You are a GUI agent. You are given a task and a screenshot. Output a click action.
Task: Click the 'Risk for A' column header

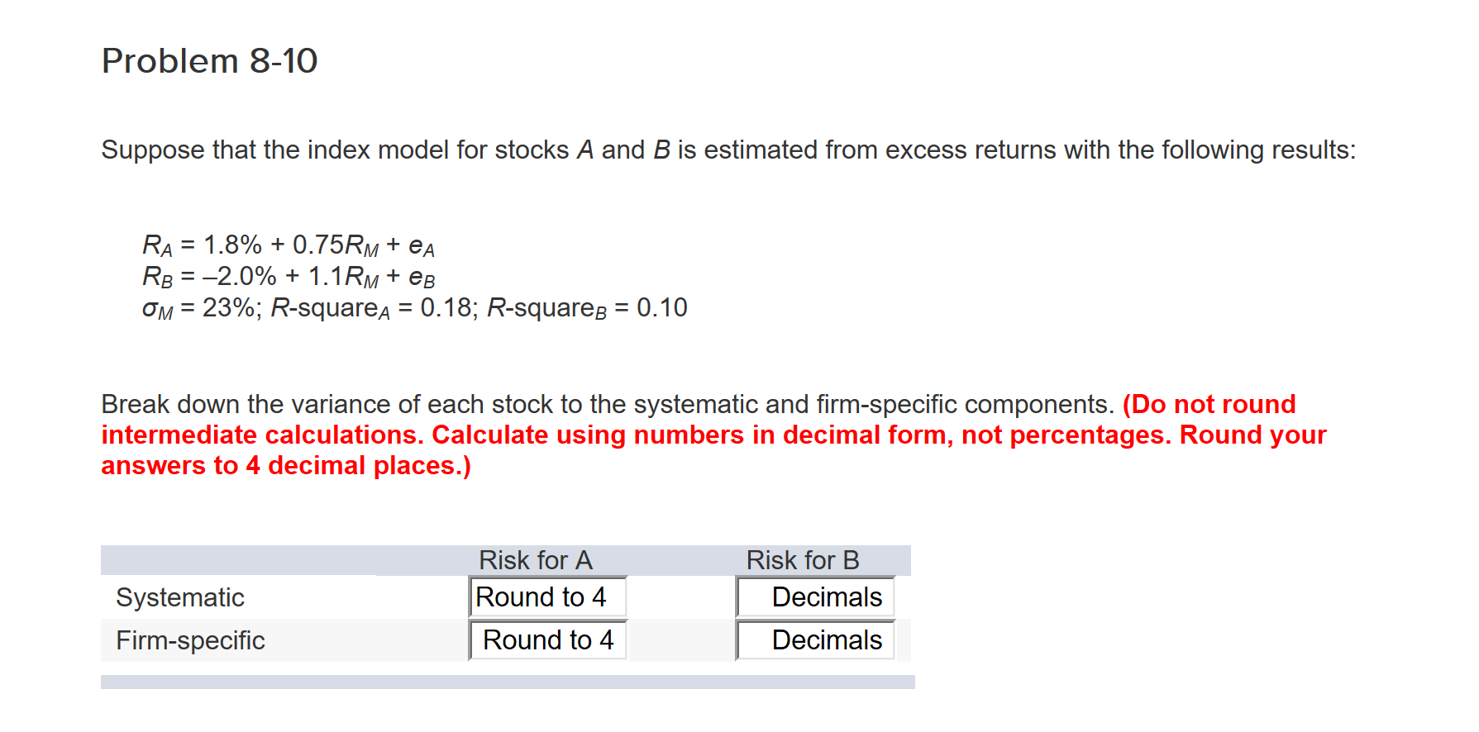(x=536, y=560)
